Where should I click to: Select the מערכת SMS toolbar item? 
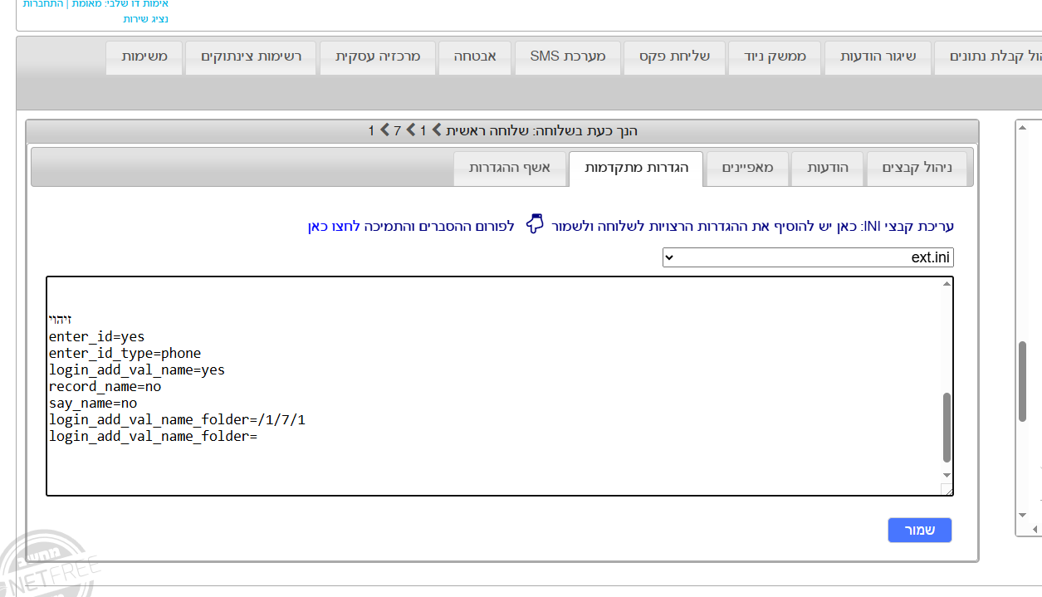click(x=568, y=56)
